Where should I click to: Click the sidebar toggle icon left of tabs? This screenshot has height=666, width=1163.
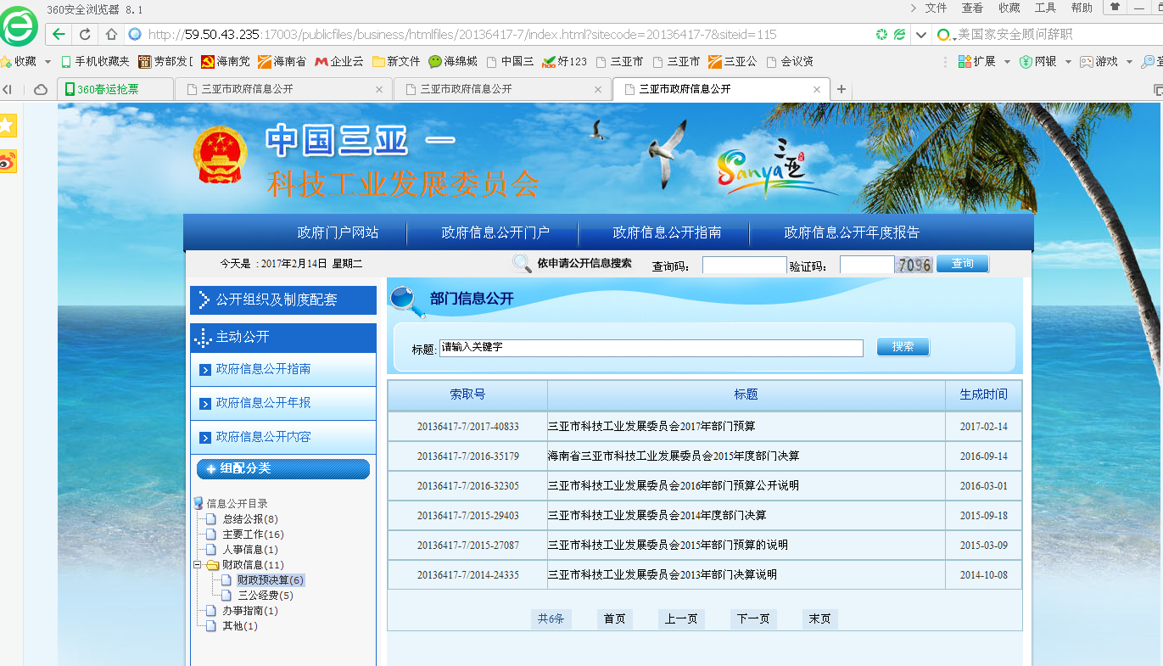tap(8, 89)
